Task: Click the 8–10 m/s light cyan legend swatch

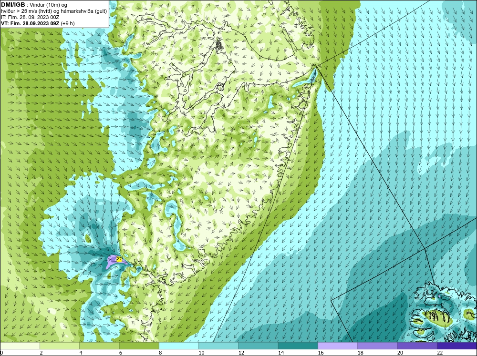Action: click(179, 346)
